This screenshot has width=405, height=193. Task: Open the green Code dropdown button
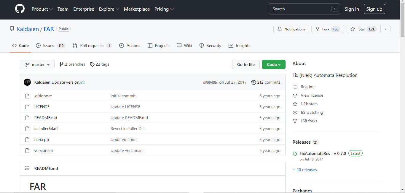(x=273, y=64)
